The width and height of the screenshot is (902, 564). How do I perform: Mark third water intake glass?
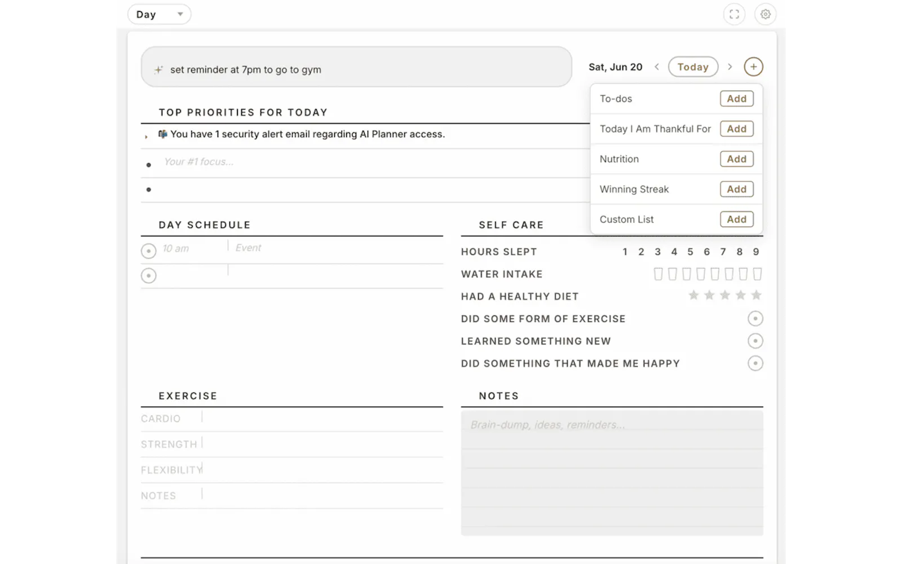pyautogui.click(x=686, y=274)
